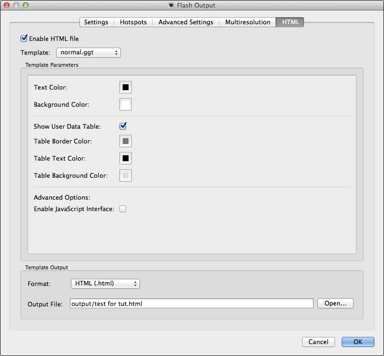The image size is (384, 356).
Task: Switch to the Settings tab
Action: coord(96,22)
